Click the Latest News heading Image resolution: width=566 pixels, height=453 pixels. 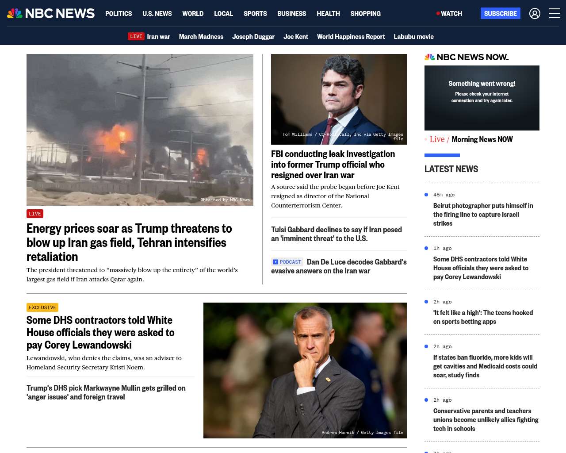[451, 169]
